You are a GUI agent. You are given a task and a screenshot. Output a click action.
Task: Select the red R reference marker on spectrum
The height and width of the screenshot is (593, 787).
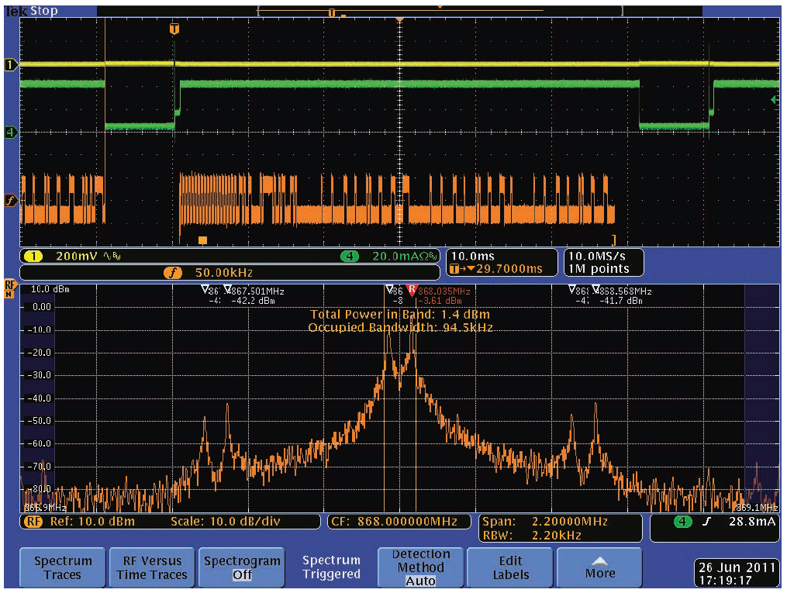coord(412,290)
